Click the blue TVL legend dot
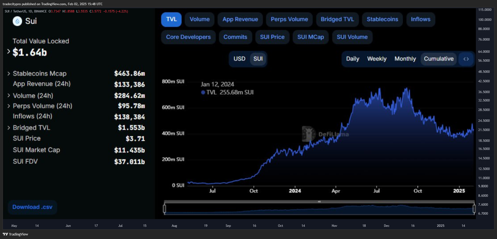The image size is (497, 239). click(x=203, y=92)
